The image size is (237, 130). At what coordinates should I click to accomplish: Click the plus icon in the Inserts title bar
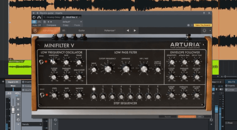click(x=38, y=13)
